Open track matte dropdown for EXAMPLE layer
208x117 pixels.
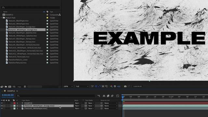coord(91,103)
